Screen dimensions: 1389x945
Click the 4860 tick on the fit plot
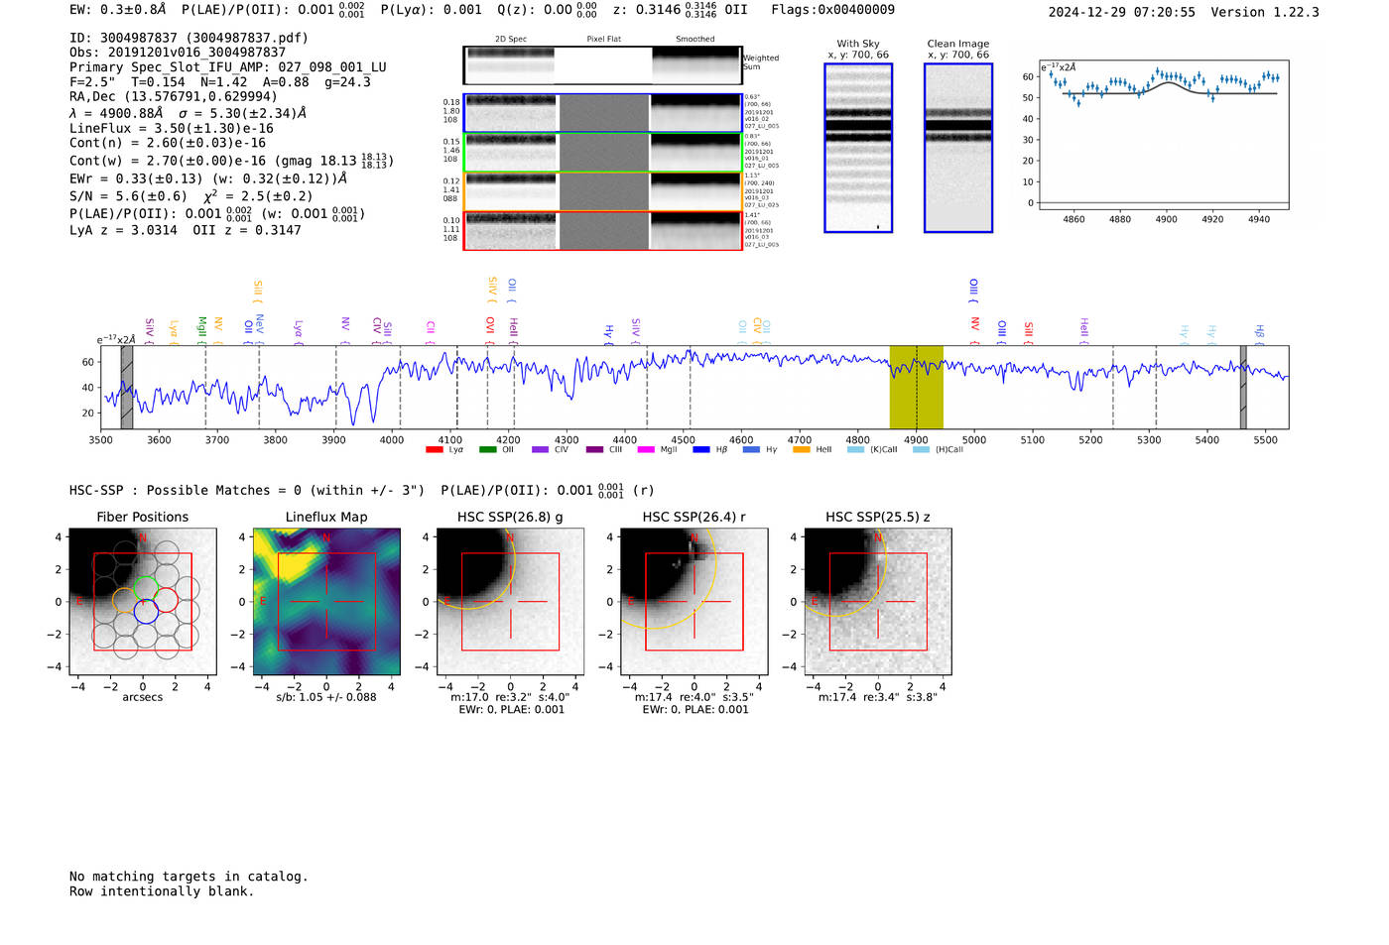pyautogui.click(x=1073, y=219)
